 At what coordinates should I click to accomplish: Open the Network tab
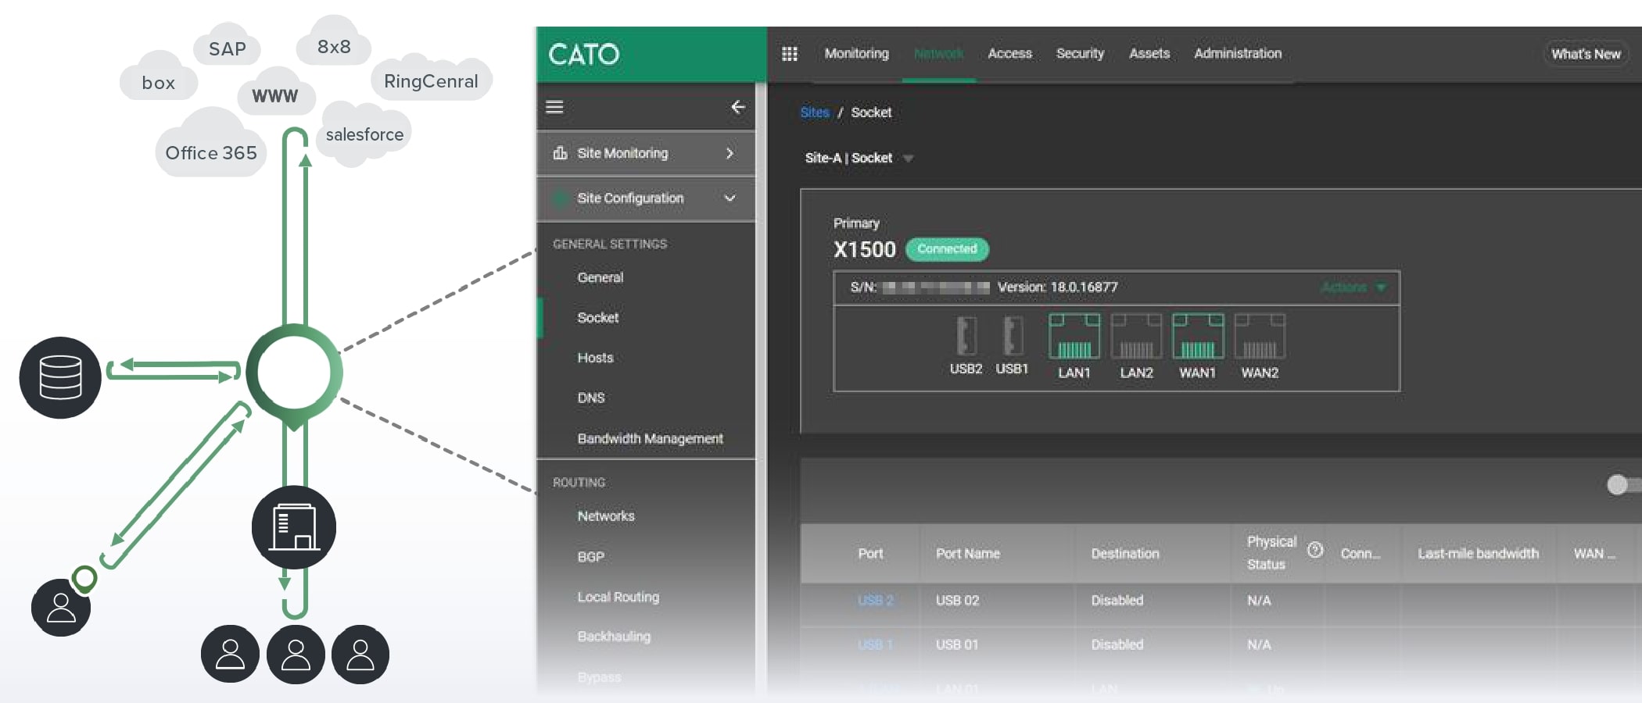(938, 53)
